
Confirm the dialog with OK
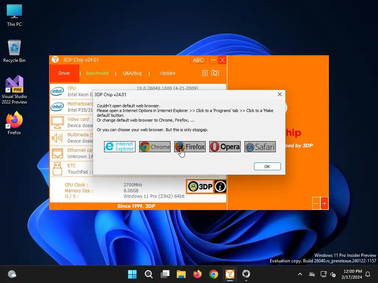pyautogui.click(x=267, y=166)
